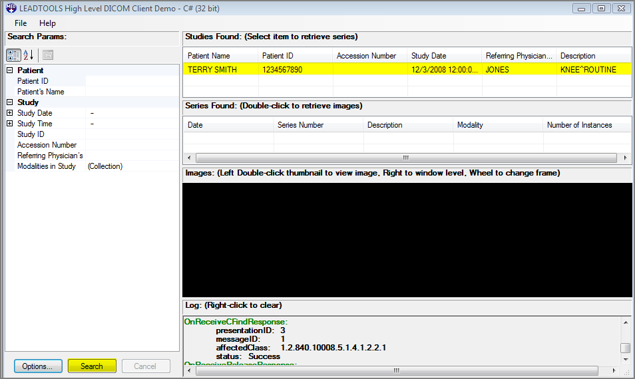Select the Modalities in Study collection field
The width and height of the screenshot is (635, 379).
(x=132, y=166)
